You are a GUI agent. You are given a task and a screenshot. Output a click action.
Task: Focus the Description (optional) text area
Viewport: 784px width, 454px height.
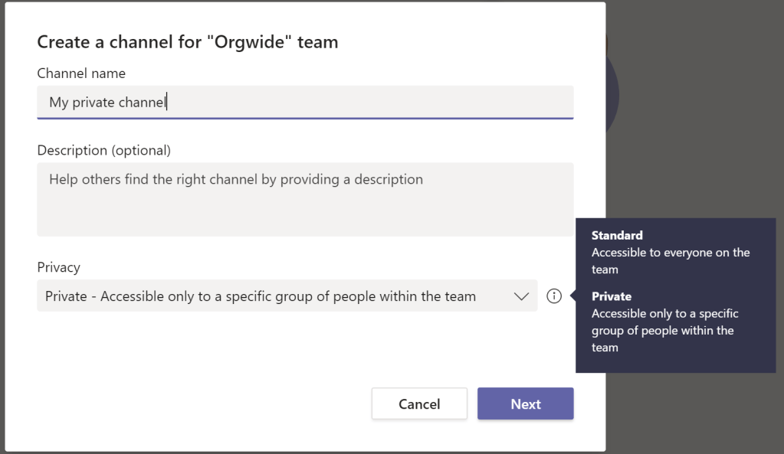[305, 199]
